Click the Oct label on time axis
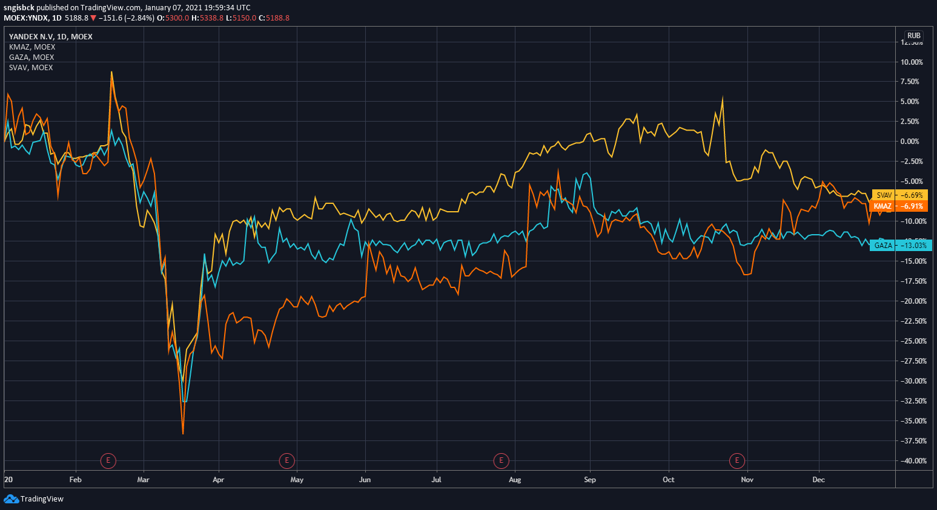937x510 pixels. coord(668,480)
